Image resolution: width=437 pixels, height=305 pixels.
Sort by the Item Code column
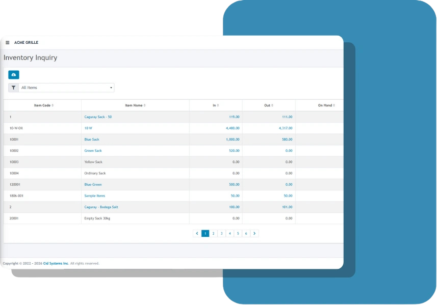coord(43,105)
